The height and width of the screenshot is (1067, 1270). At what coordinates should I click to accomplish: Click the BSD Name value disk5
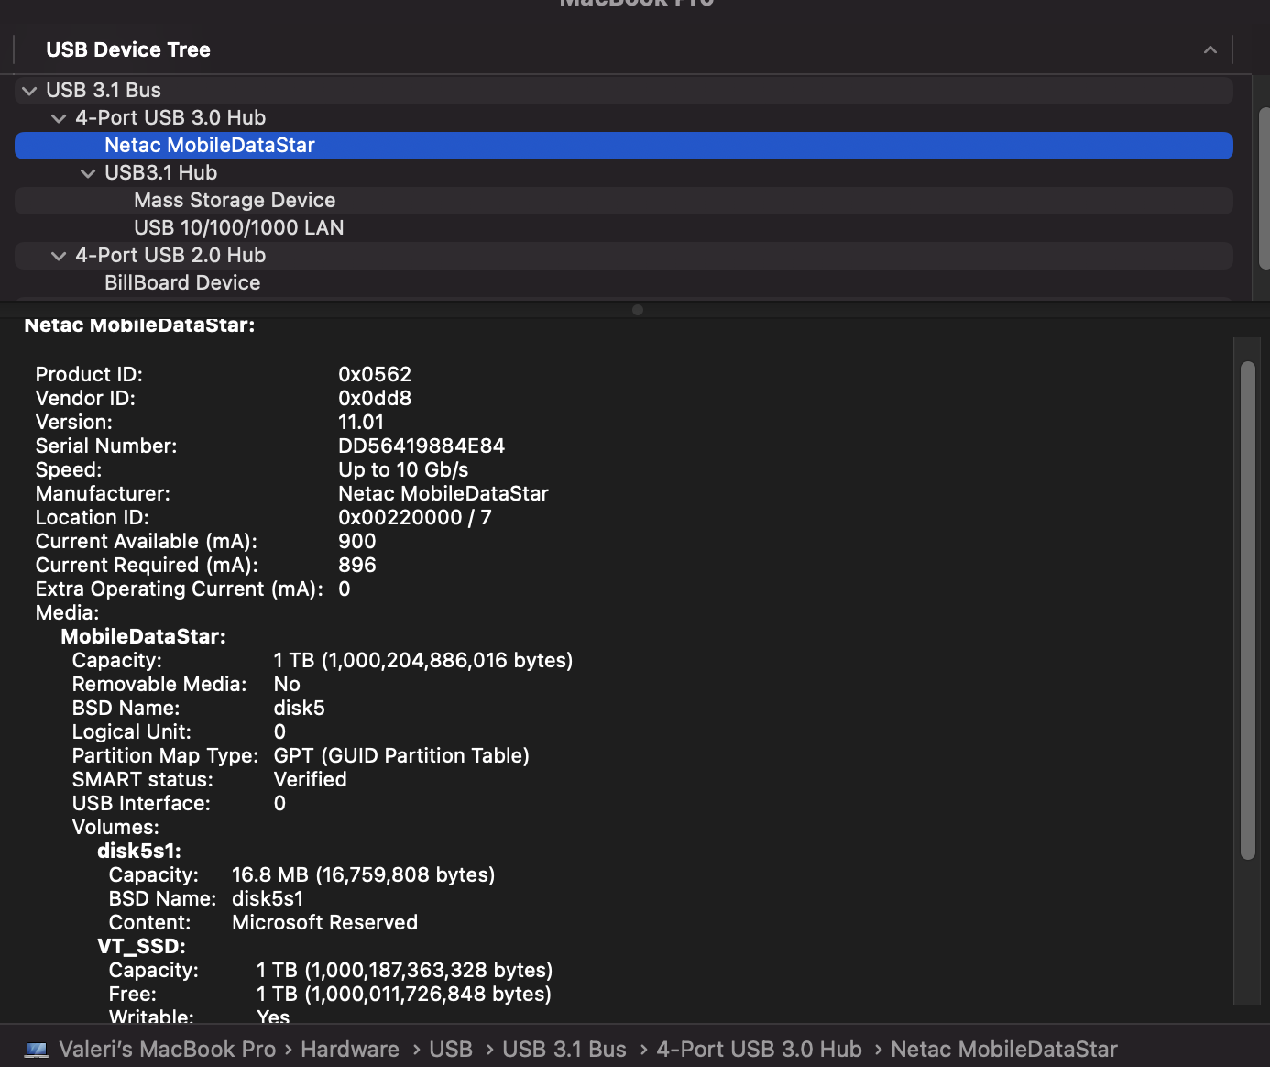(x=300, y=709)
